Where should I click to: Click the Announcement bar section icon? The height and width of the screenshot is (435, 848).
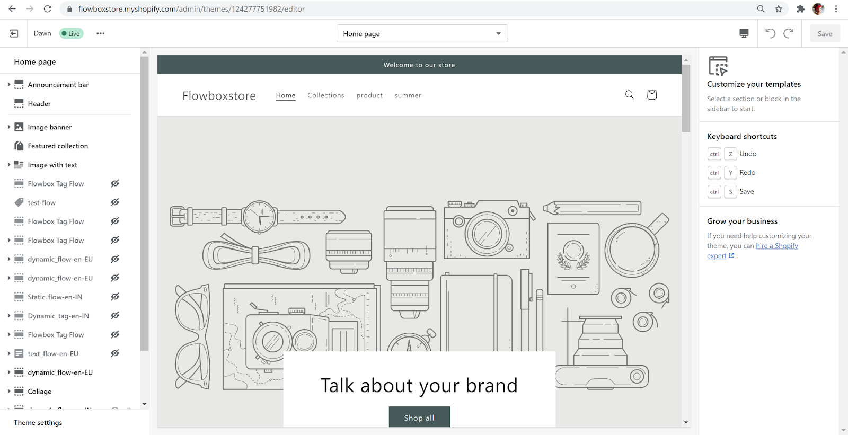click(19, 85)
